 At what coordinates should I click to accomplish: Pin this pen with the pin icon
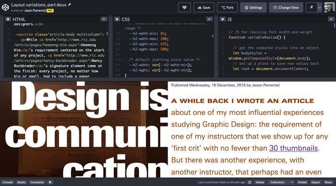312,8
